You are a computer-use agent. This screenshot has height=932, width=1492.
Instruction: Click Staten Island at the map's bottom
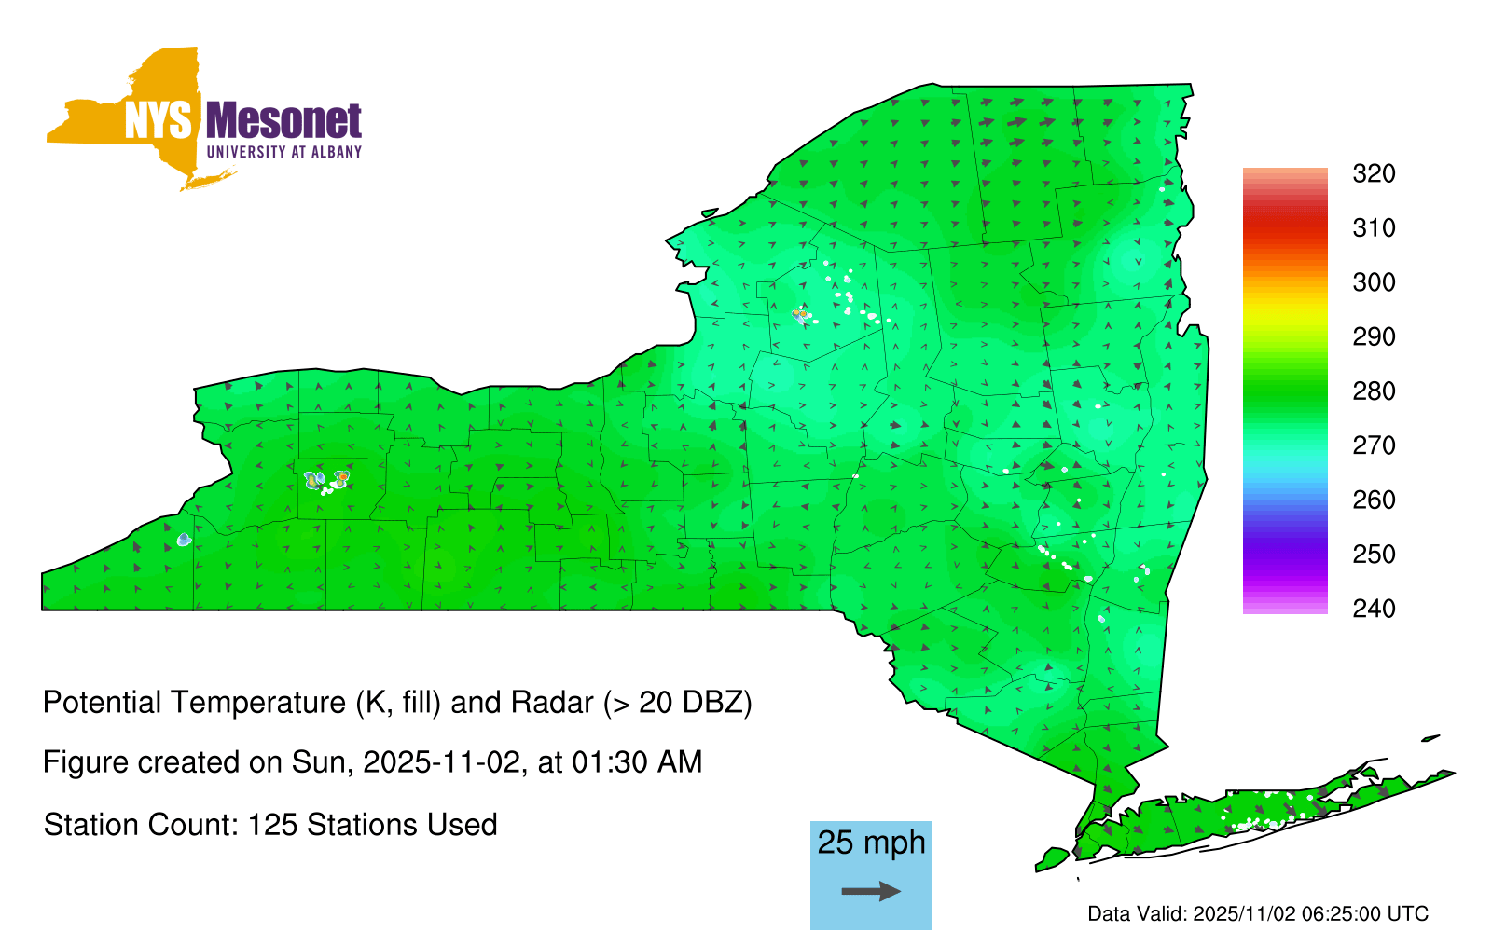(1052, 857)
